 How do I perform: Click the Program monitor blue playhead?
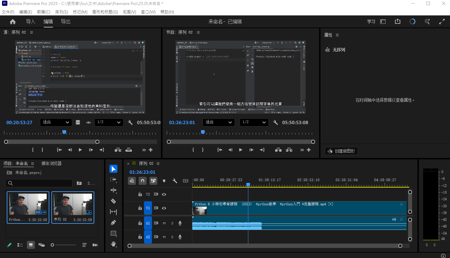(x=203, y=132)
